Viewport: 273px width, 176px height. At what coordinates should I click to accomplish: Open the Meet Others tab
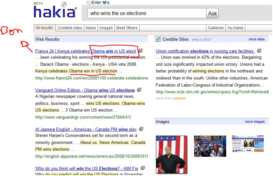pyautogui.click(x=127, y=28)
